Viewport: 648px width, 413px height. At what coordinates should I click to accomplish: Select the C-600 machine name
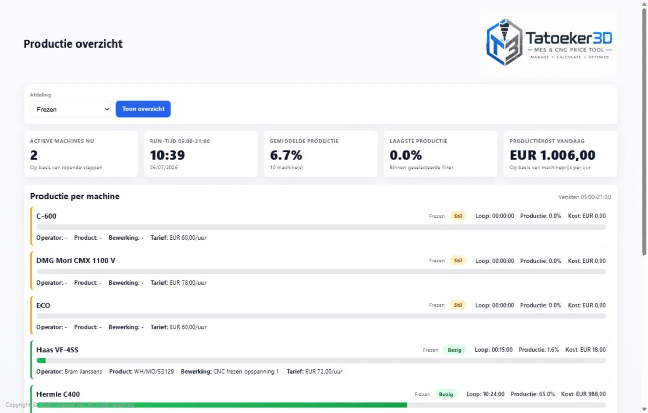(x=47, y=216)
